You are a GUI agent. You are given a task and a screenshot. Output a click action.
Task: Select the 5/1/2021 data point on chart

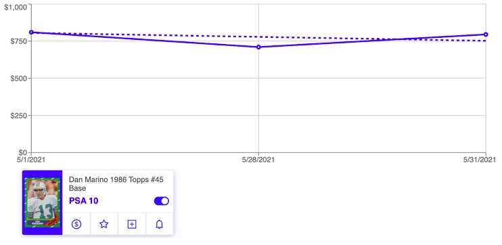tap(31, 32)
